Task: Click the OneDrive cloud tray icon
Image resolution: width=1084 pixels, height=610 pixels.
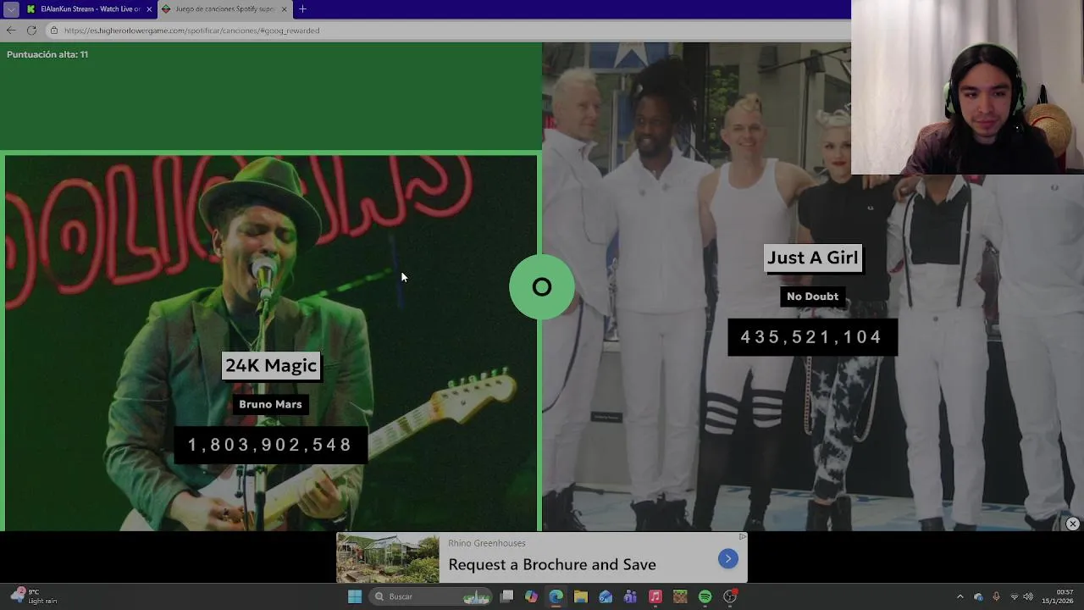Action: (x=979, y=596)
